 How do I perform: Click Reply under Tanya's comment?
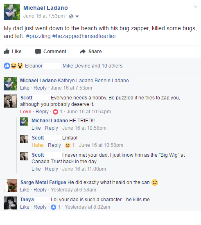tap(40, 207)
